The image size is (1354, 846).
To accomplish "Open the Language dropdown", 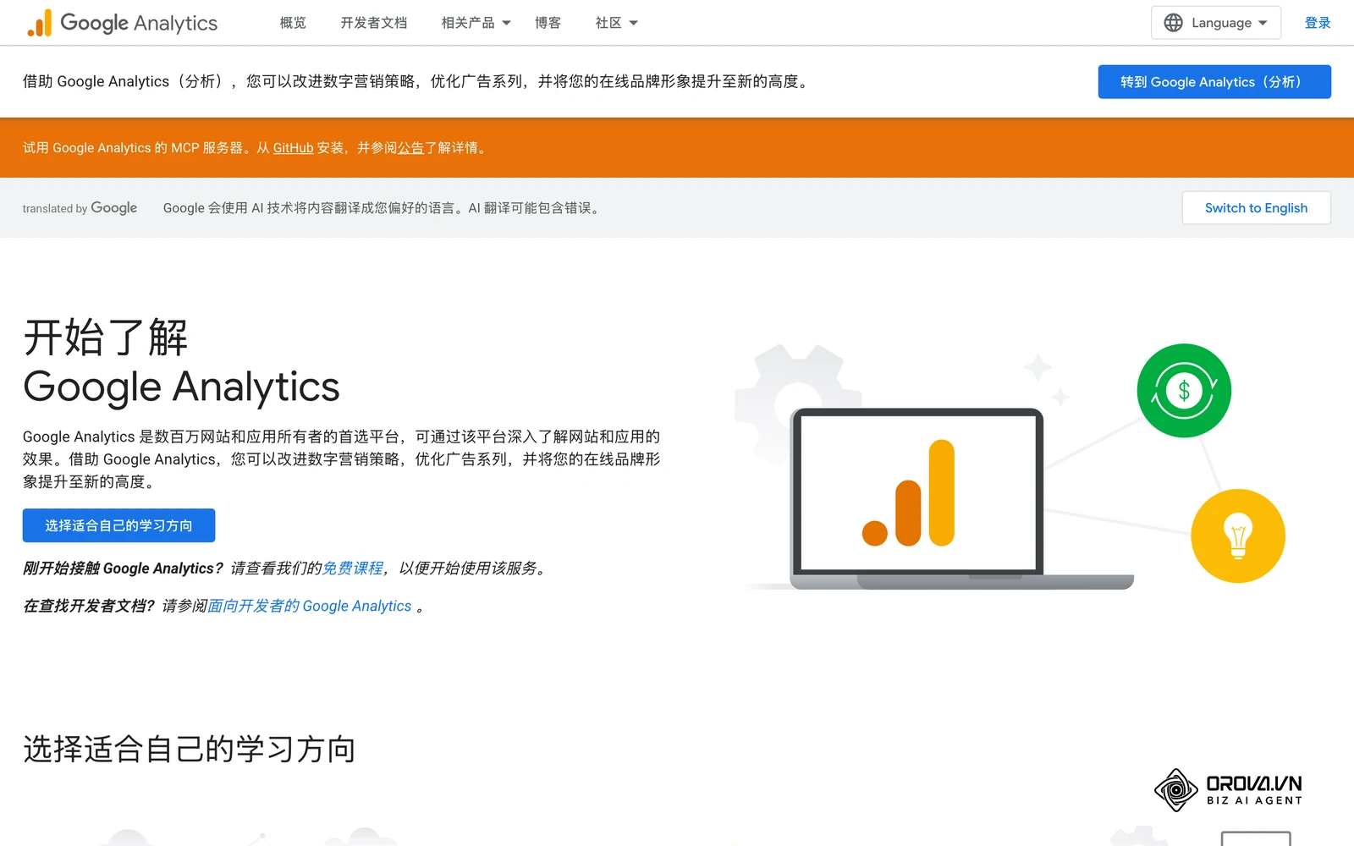I will 1216,23.
